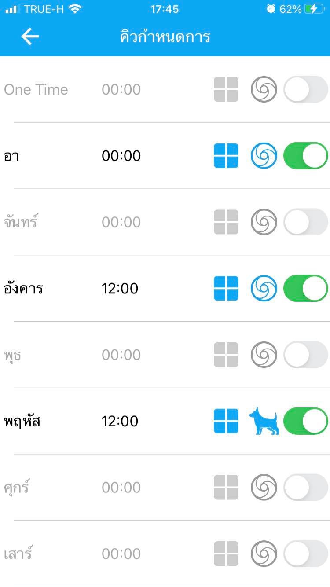
Task: Tap the spiral mode icon for เสาร์
Action: (264, 554)
